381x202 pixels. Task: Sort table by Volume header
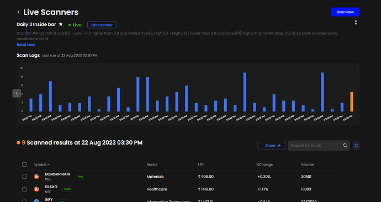pyautogui.click(x=308, y=164)
